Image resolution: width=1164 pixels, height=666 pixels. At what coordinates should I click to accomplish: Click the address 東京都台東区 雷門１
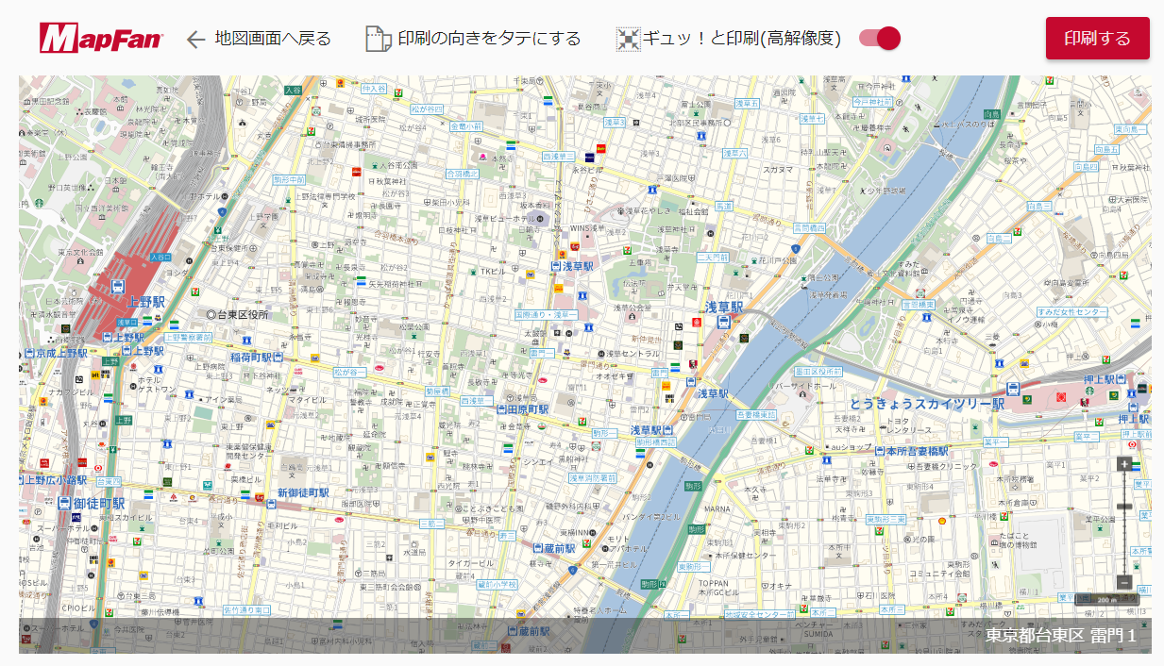tap(1061, 636)
